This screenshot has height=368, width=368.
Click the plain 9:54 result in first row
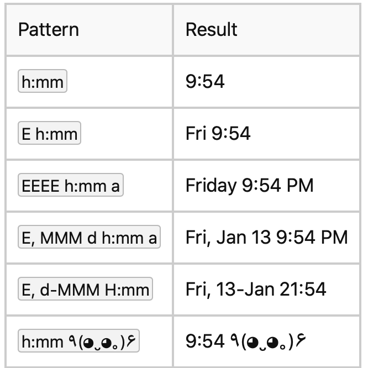(x=205, y=82)
